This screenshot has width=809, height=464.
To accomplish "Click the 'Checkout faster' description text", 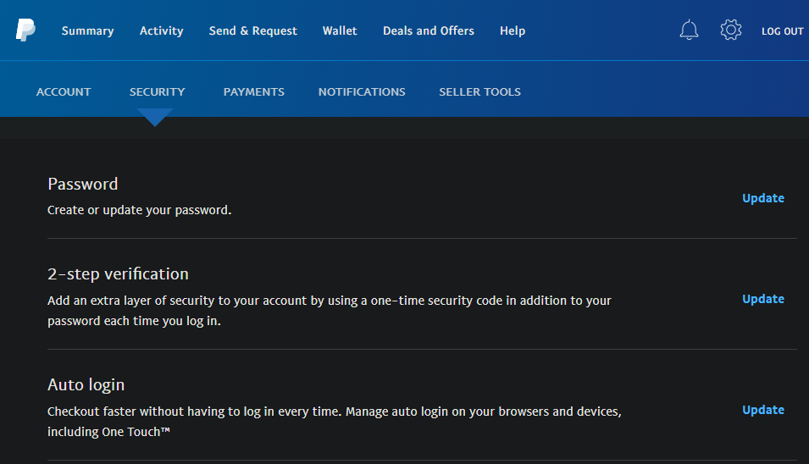I will [x=335, y=421].
